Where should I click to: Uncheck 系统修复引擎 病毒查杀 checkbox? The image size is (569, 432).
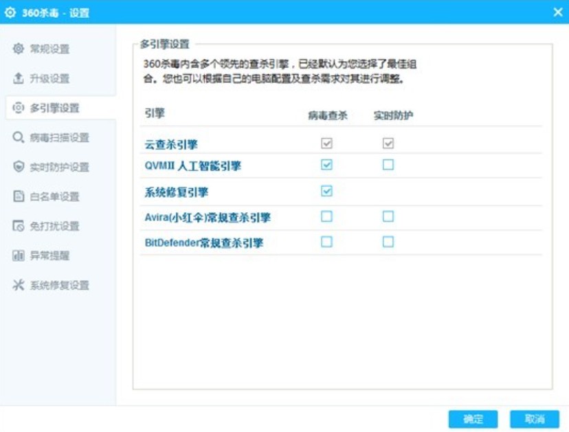tap(326, 191)
